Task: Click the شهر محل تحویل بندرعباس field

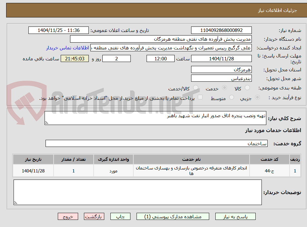Action: (x=221, y=78)
